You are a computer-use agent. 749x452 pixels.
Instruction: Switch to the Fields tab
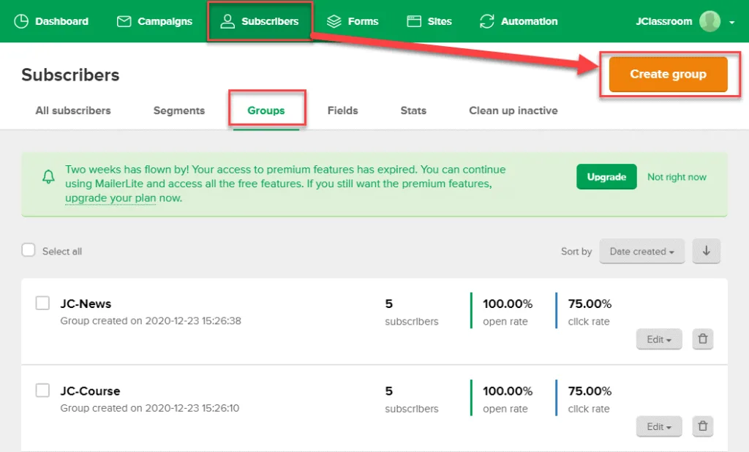coord(342,110)
